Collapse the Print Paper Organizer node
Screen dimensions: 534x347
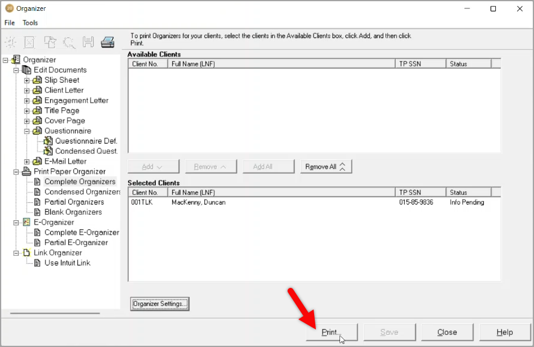pos(16,171)
